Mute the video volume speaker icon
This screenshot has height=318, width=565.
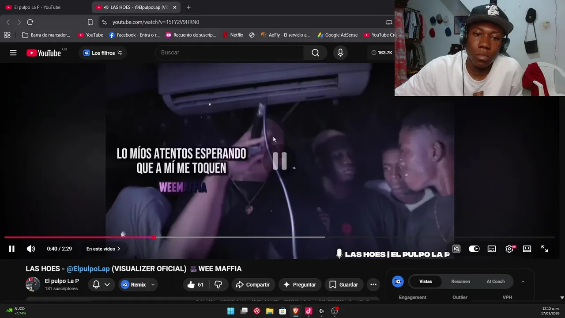(31, 249)
